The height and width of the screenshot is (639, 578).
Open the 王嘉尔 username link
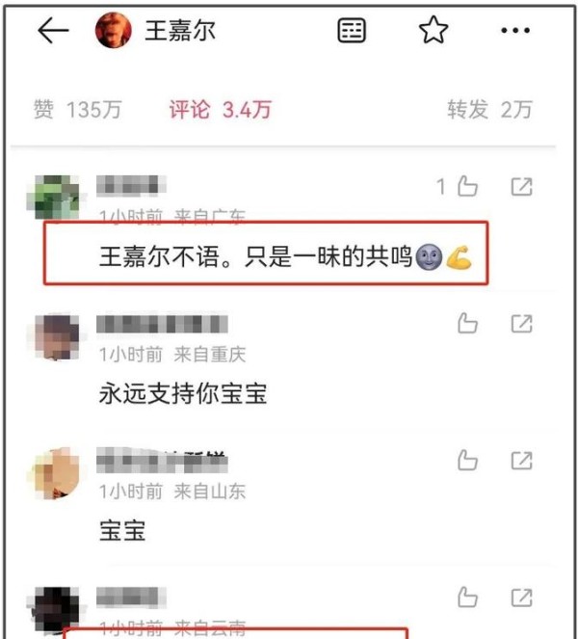(x=180, y=31)
